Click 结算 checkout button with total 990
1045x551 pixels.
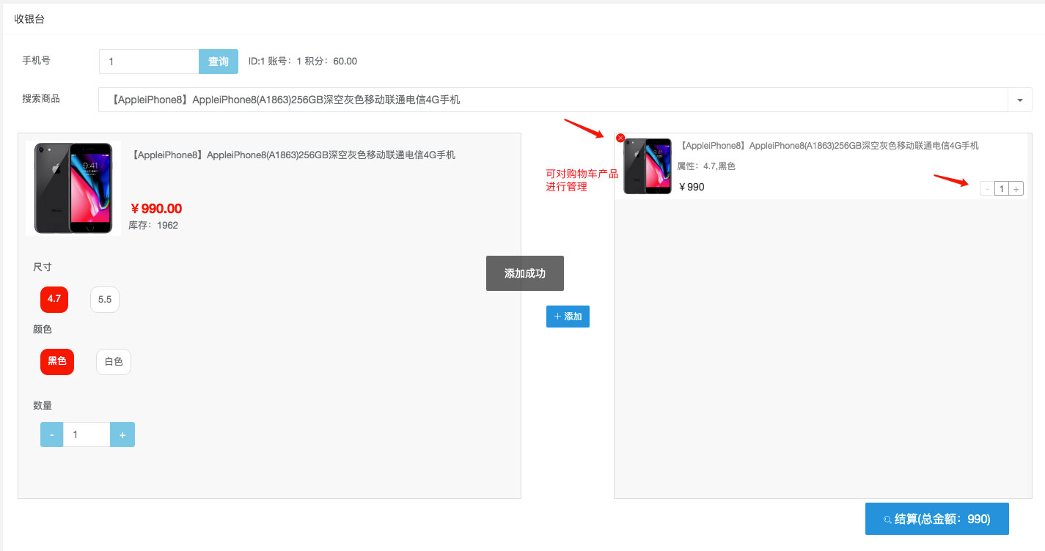pyautogui.click(x=937, y=519)
